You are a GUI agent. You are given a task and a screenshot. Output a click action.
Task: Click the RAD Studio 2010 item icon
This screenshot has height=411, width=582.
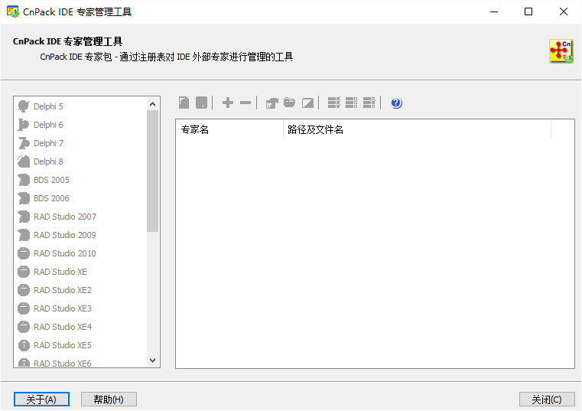click(x=24, y=253)
